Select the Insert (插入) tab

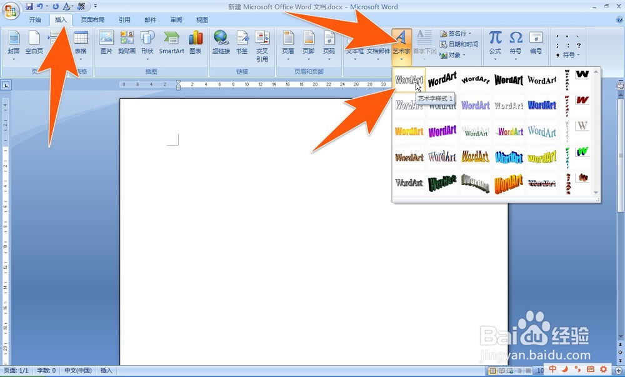coord(61,19)
